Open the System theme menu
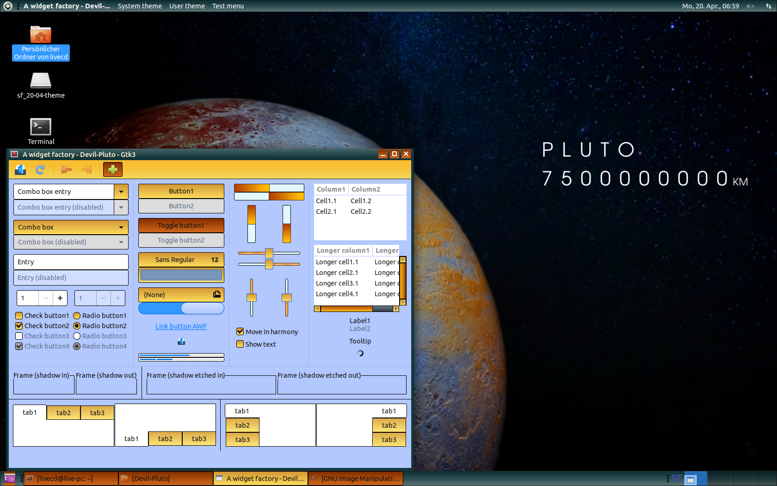The height and width of the screenshot is (486, 777). pos(140,6)
